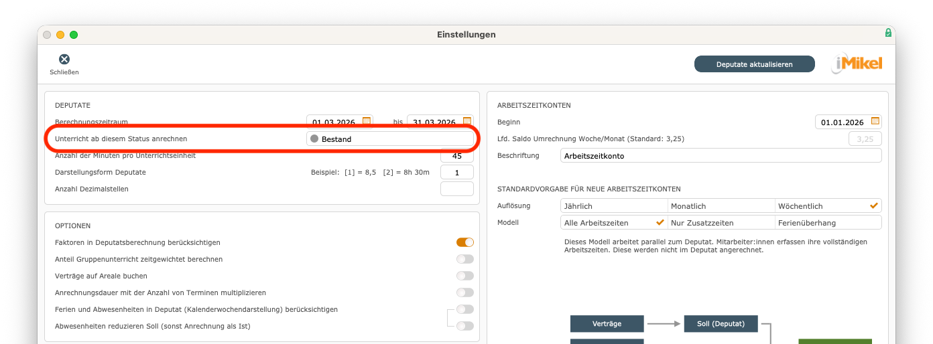
Task: Click the Darstellungsform Deputate field
Action: (x=457, y=172)
